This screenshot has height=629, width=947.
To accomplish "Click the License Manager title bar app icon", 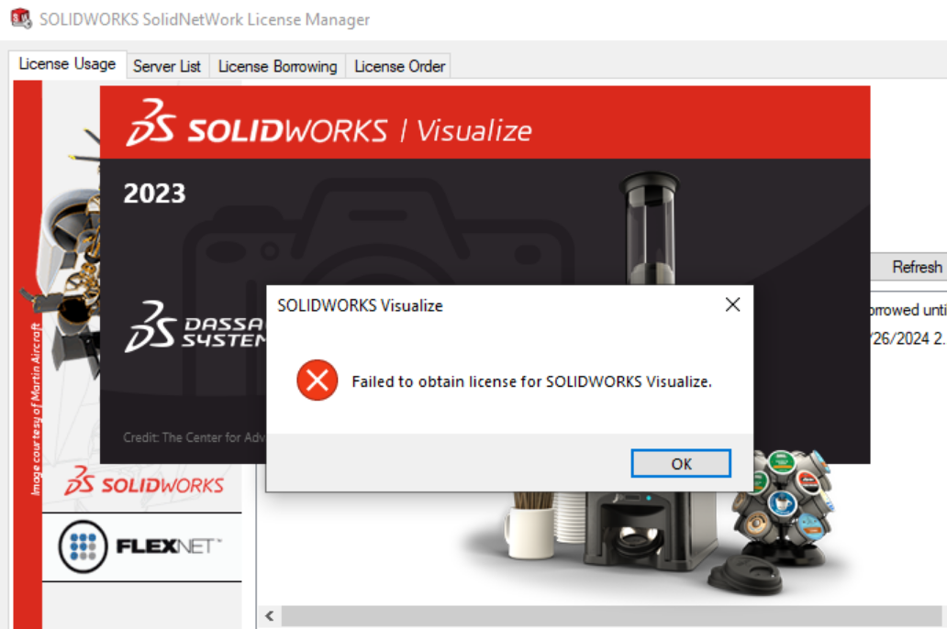I will (x=21, y=18).
